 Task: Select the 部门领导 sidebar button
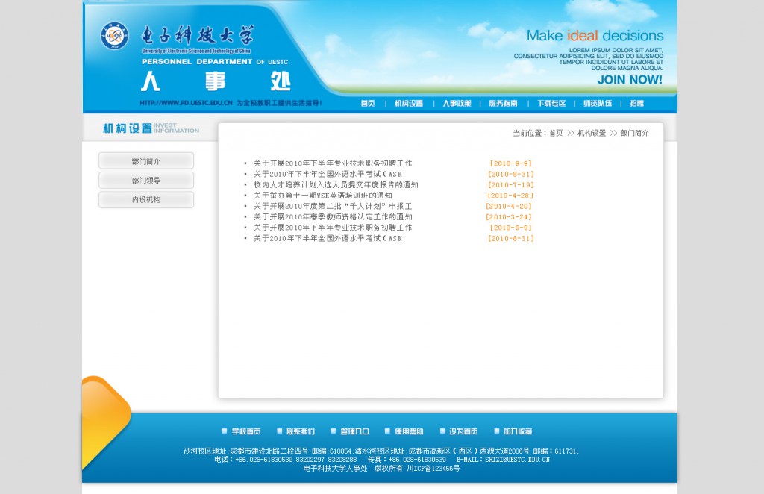click(146, 181)
